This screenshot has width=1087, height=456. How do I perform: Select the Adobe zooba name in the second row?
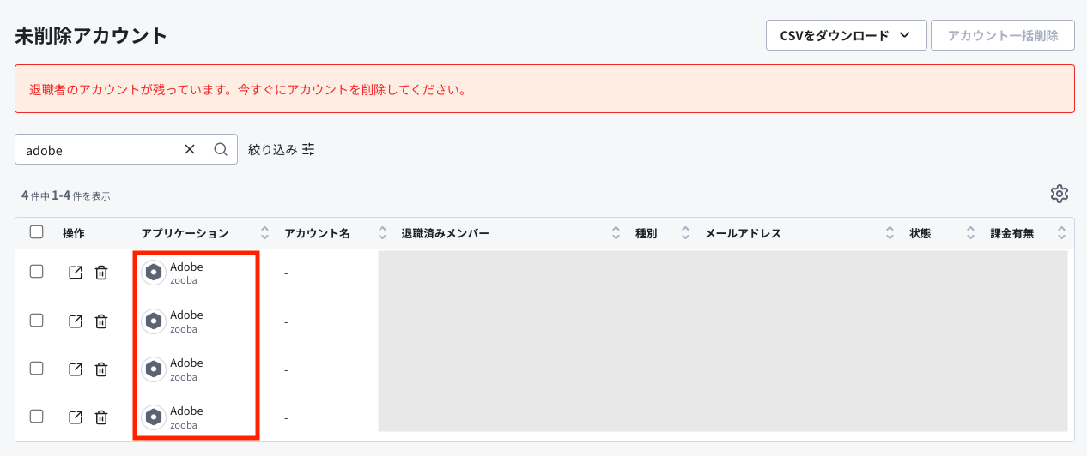186,321
